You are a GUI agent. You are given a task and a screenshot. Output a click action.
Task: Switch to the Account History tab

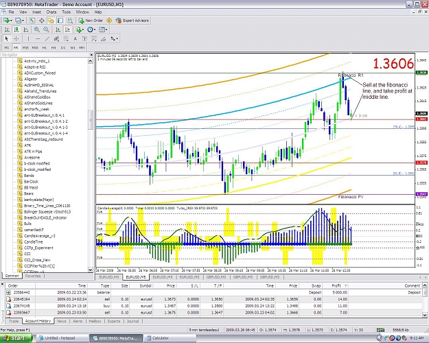[38, 321]
